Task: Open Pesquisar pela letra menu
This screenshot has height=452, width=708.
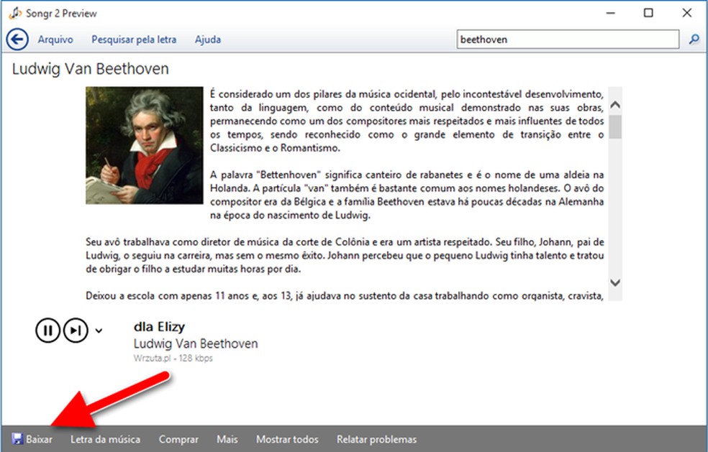Action: pyautogui.click(x=134, y=40)
